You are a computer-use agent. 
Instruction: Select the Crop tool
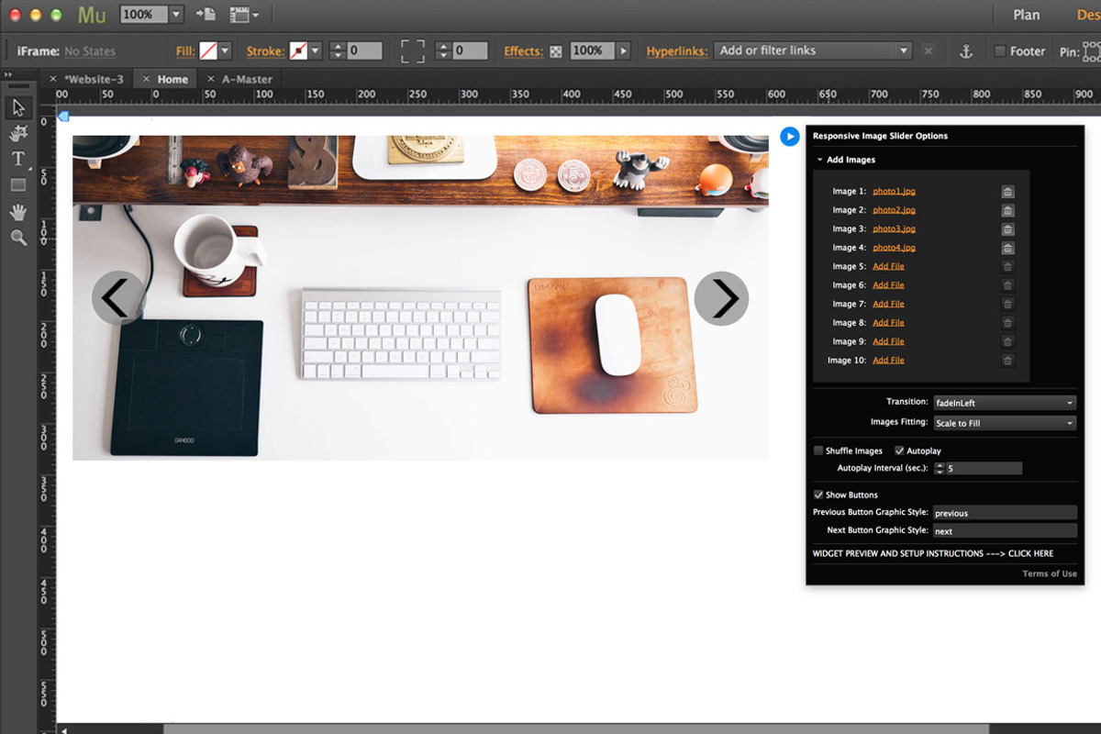pos(18,134)
